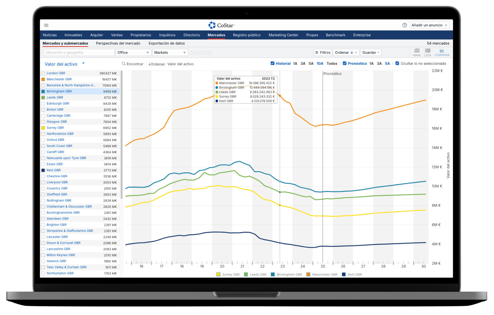
Task: Switch to Perspectivas del mercado tab
Action: pos(118,43)
